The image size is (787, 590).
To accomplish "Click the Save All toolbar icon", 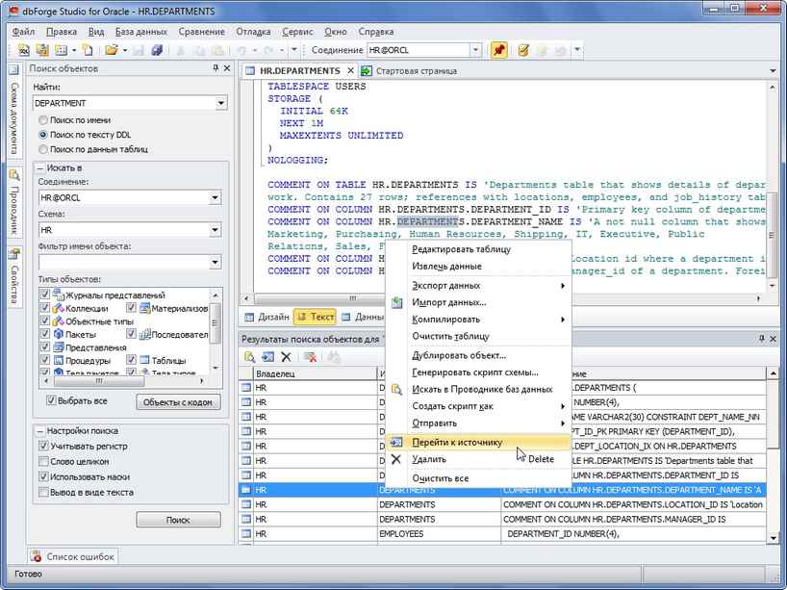I will tap(157, 50).
